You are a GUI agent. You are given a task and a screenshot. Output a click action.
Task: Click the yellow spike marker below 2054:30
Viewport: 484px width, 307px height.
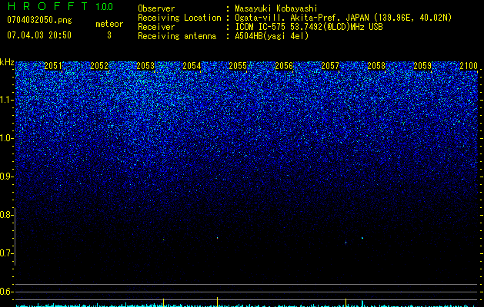coord(217,302)
